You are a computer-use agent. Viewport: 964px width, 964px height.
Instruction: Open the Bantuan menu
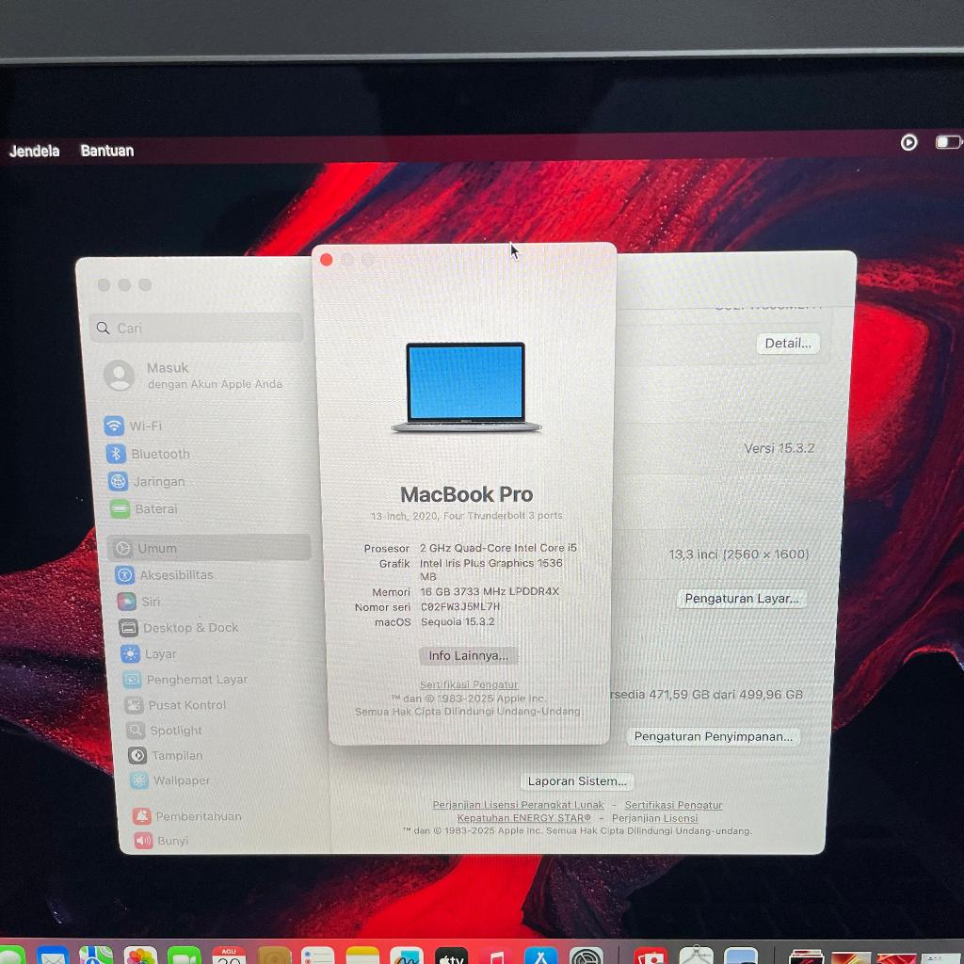pos(107,151)
